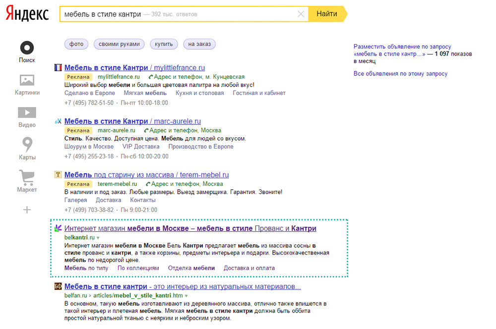This screenshot has height=329, width=496.
Task: Open the Контакты sitelink
Action: (x=143, y=200)
